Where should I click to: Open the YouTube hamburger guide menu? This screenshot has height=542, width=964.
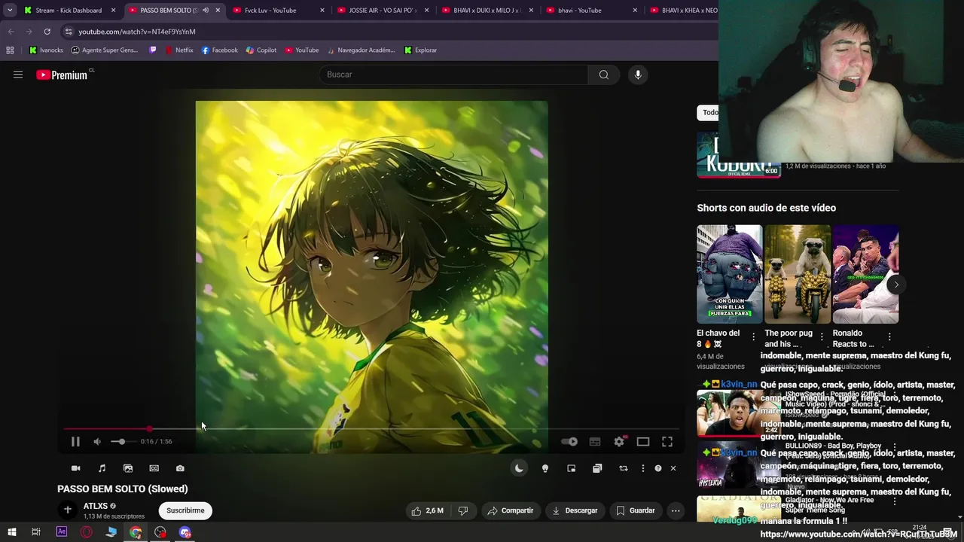click(x=18, y=75)
